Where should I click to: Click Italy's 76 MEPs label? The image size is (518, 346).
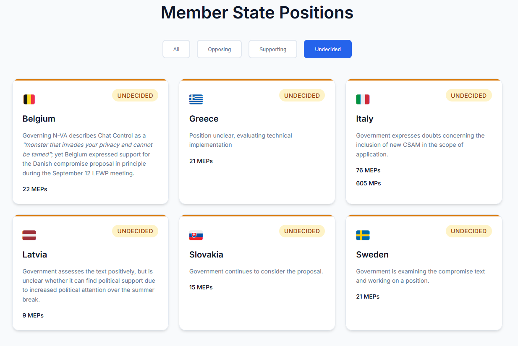368,170
